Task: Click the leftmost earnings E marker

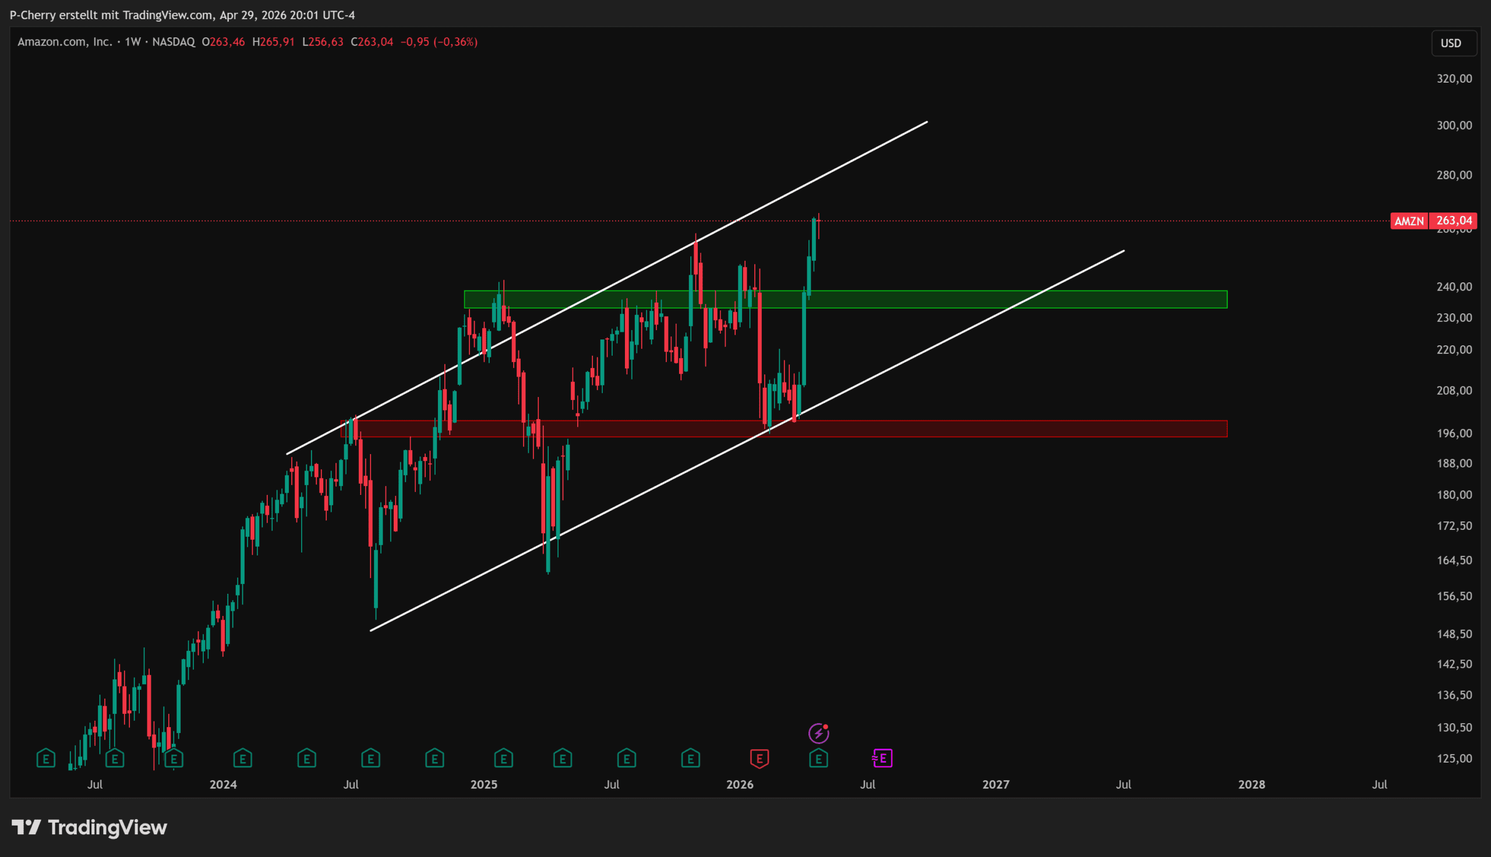Action: [46, 758]
